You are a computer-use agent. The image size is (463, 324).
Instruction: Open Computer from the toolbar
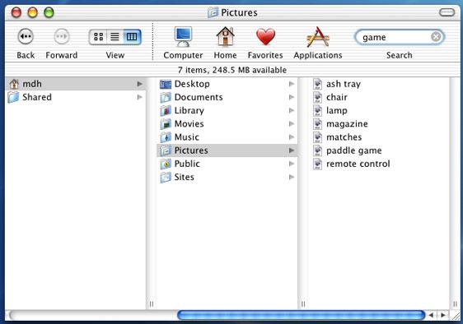click(183, 37)
